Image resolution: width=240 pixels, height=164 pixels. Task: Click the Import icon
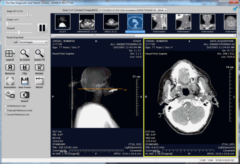tap(10, 95)
